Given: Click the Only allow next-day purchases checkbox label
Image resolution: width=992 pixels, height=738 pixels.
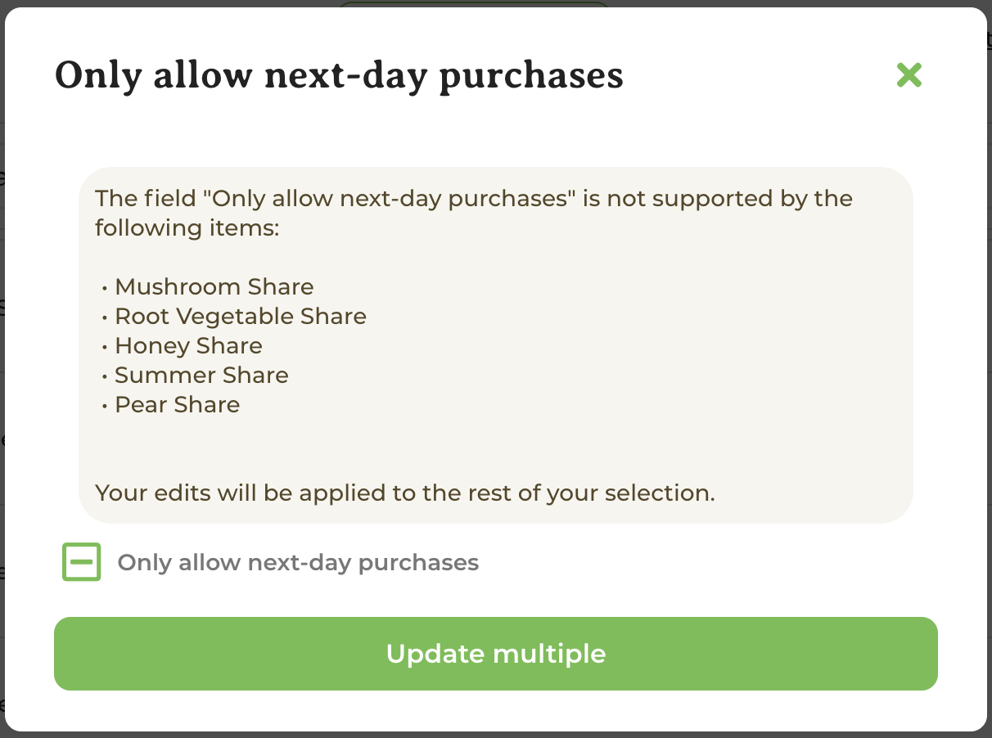Looking at the screenshot, I should tap(298, 562).
